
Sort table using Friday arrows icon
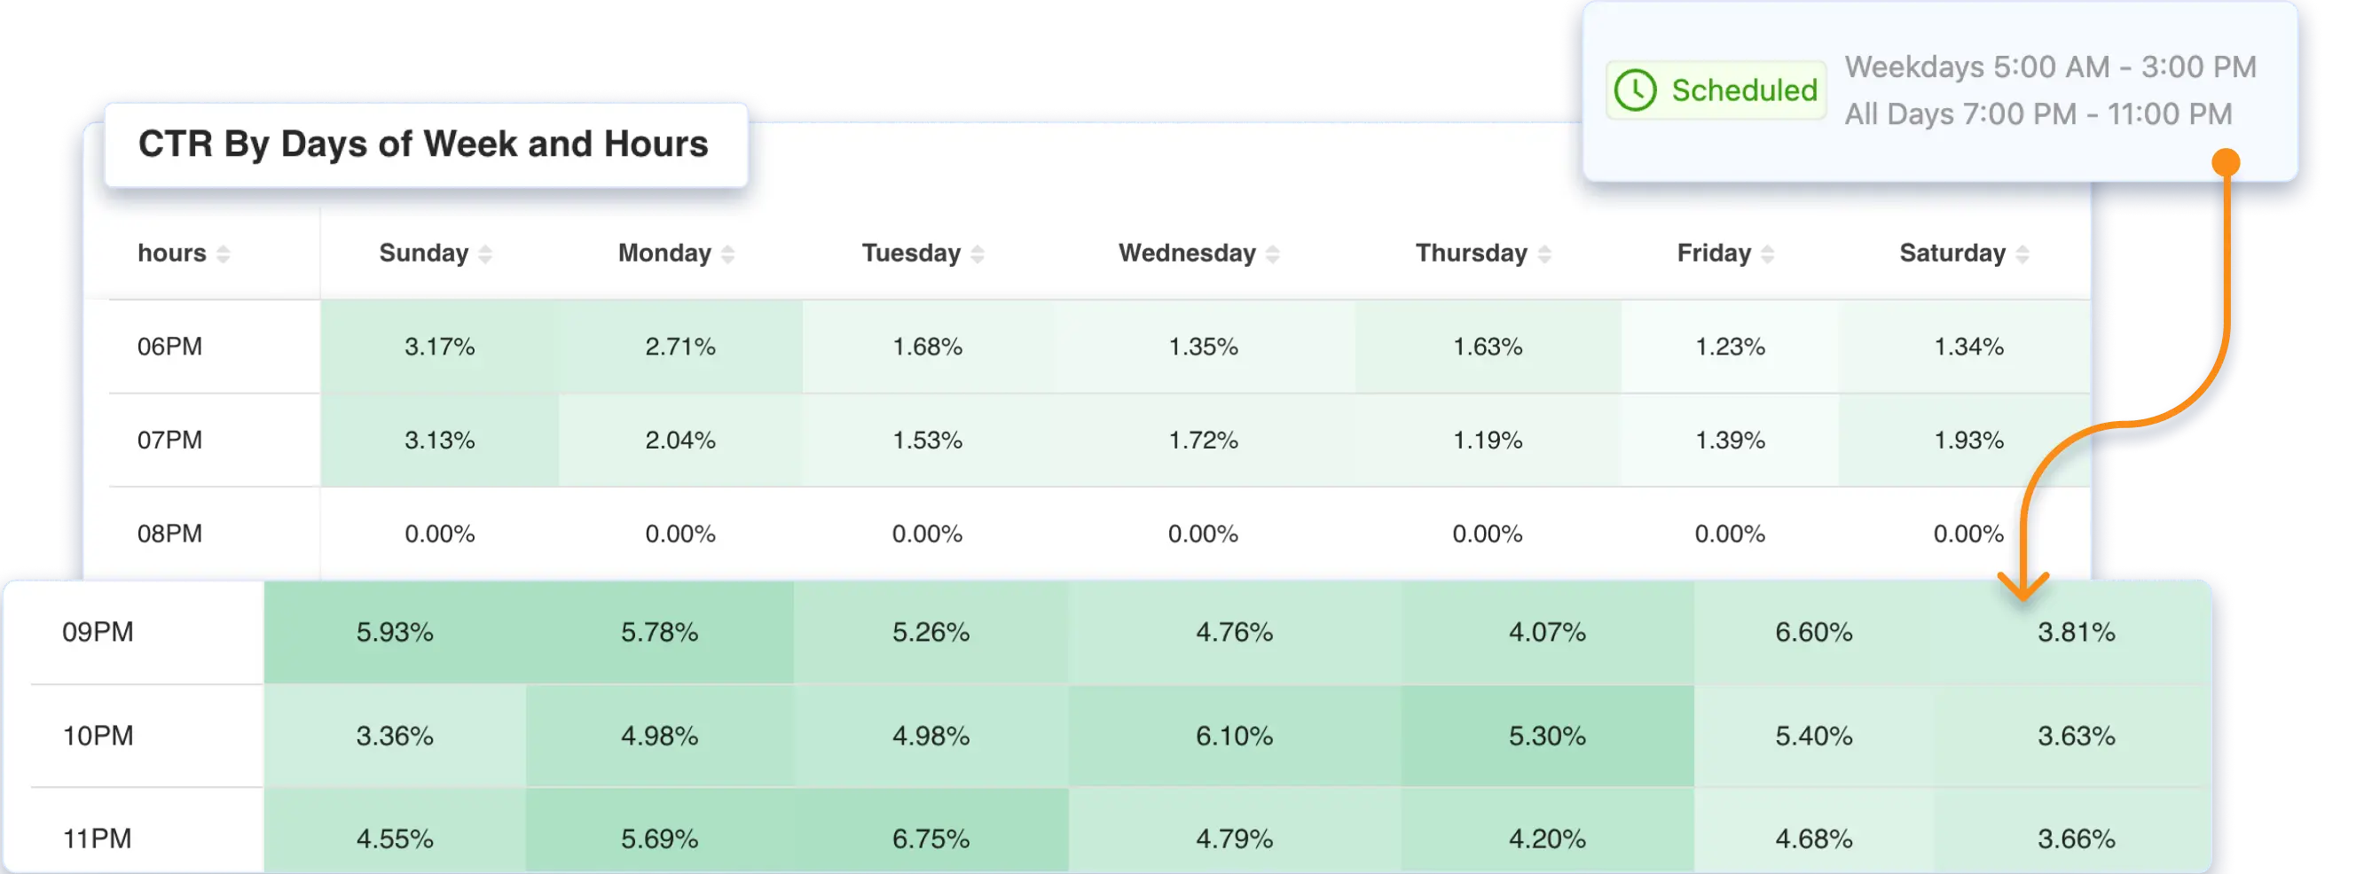click(1768, 254)
